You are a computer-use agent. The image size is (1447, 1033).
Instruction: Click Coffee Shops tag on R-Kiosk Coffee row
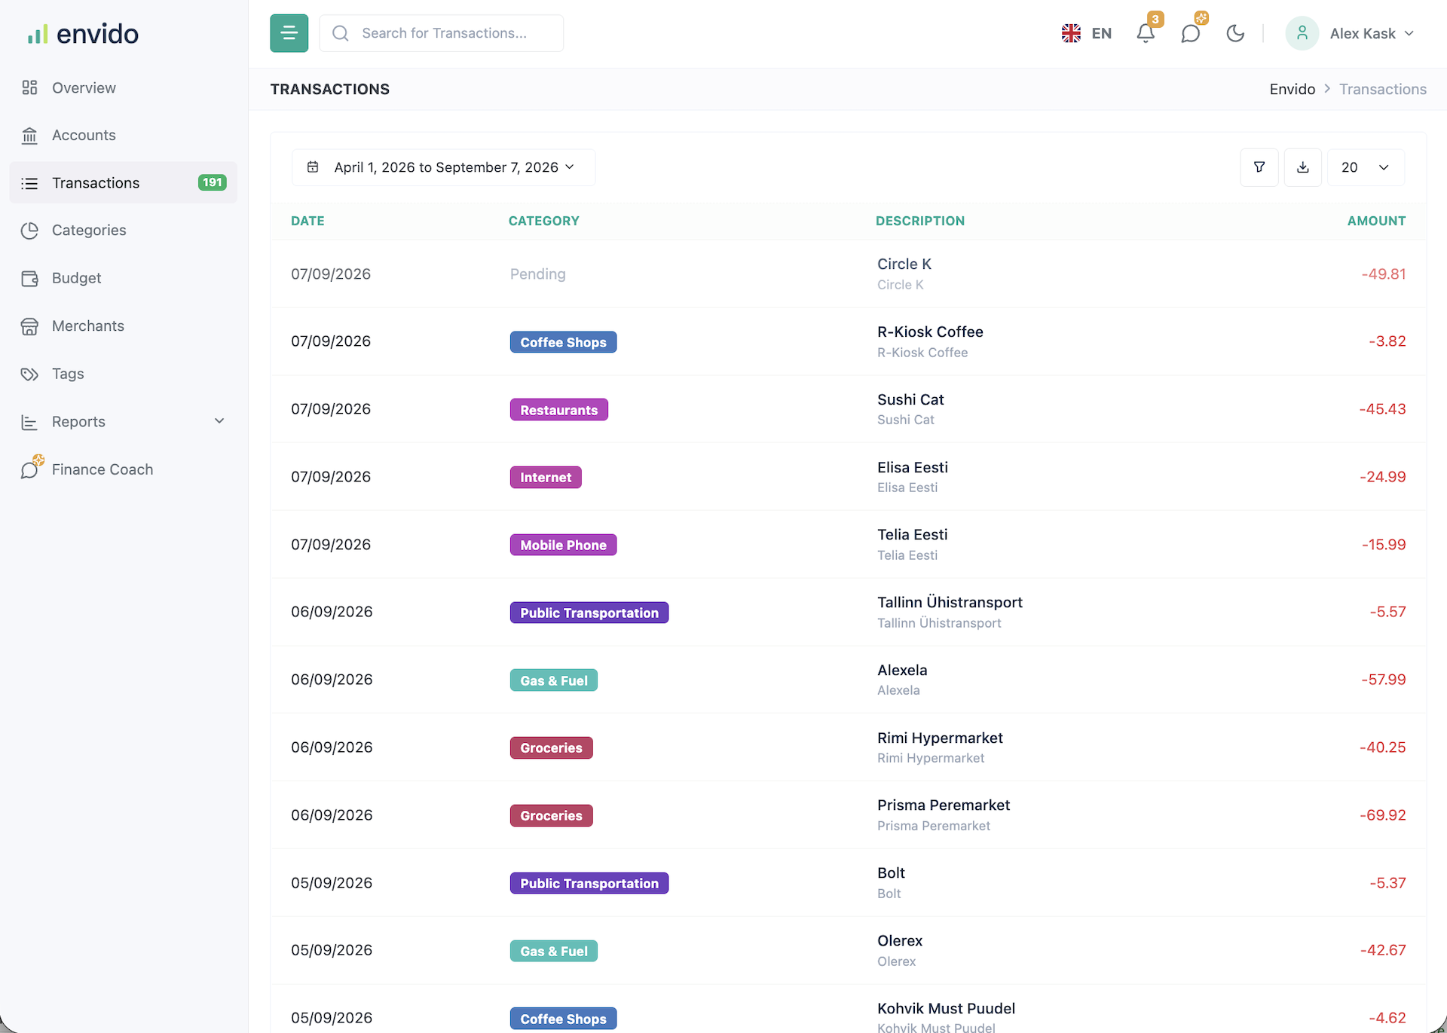(x=563, y=342)
